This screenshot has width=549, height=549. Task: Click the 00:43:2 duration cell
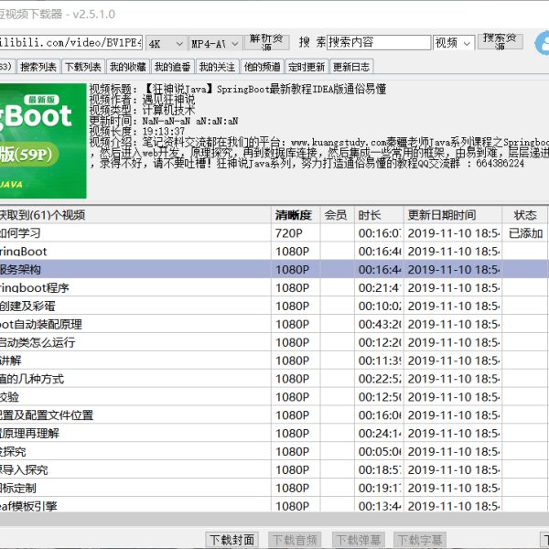(x=379, y=324)
